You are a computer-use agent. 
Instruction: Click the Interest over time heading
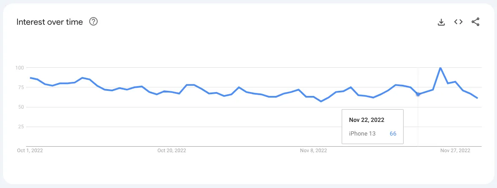(x=49, y=22)
